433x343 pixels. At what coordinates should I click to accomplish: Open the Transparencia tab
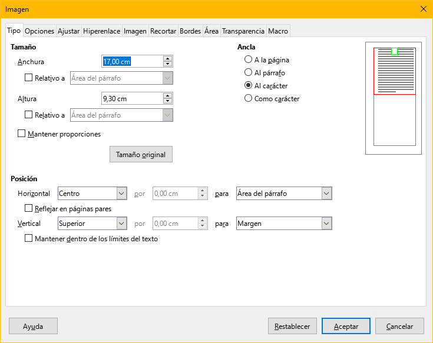[243, 31]
